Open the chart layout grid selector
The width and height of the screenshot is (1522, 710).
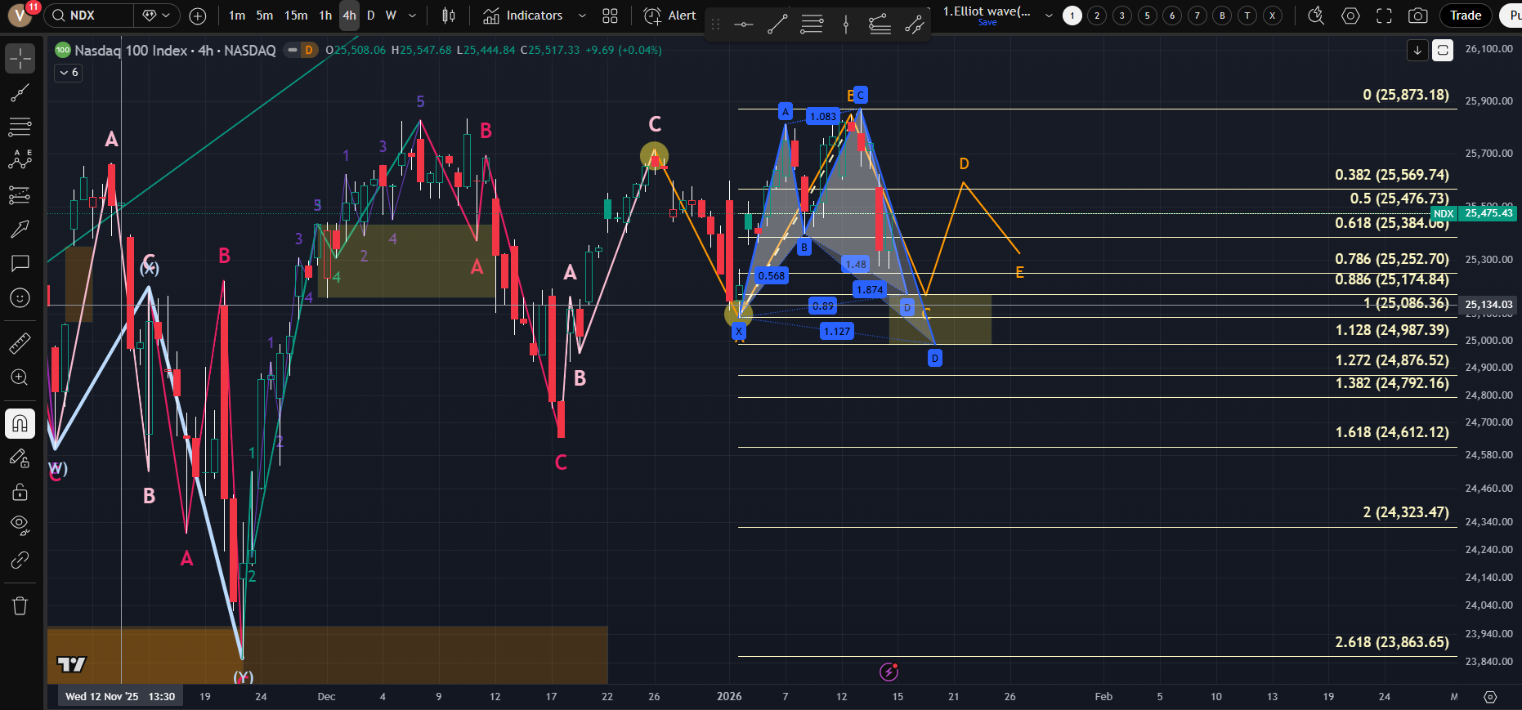[610, 16]
